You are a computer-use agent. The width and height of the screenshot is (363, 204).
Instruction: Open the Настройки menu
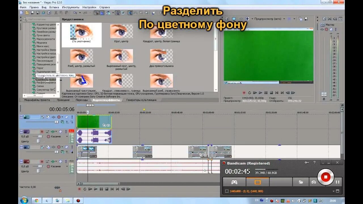click(x=89, y=7)
